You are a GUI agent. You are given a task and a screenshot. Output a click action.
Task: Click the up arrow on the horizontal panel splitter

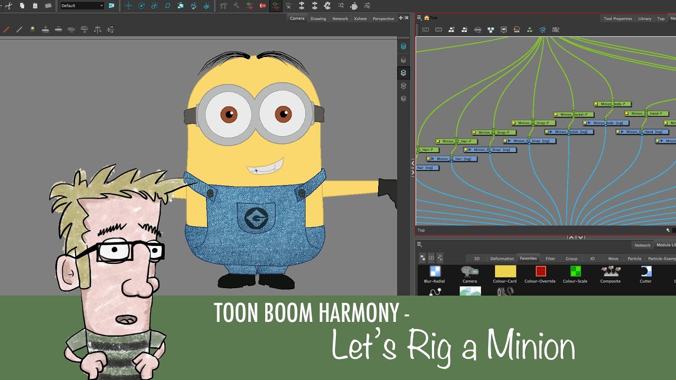[x=571, y=237]
